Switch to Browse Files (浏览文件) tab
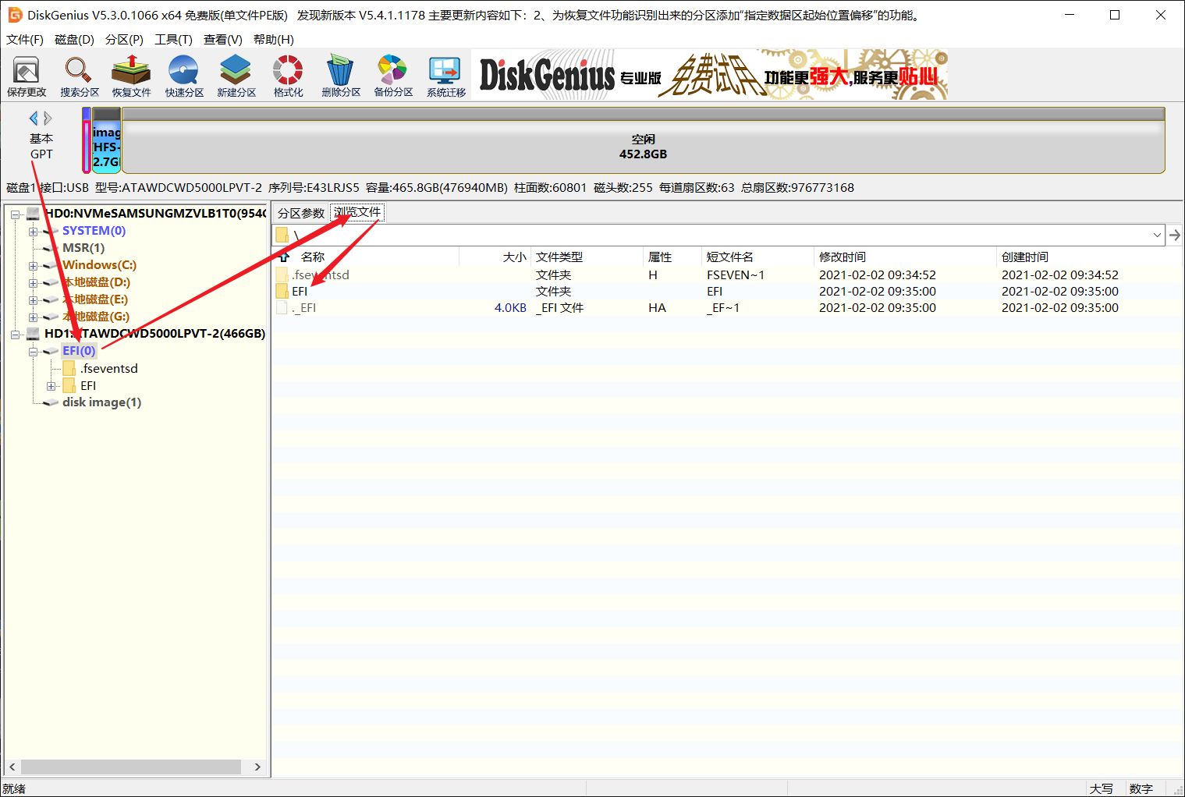Screen dimensions: 1185x797 357,212
